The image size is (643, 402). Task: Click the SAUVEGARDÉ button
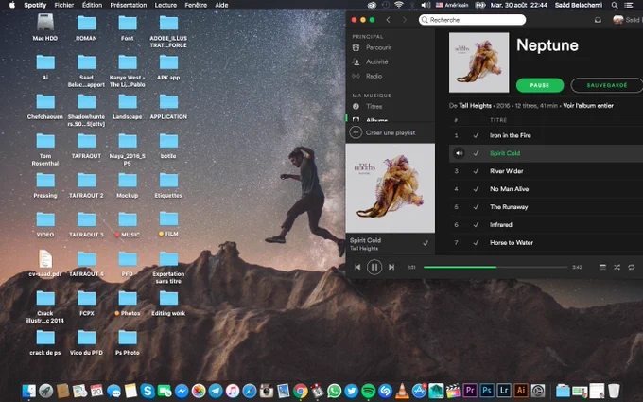[607, 85]
